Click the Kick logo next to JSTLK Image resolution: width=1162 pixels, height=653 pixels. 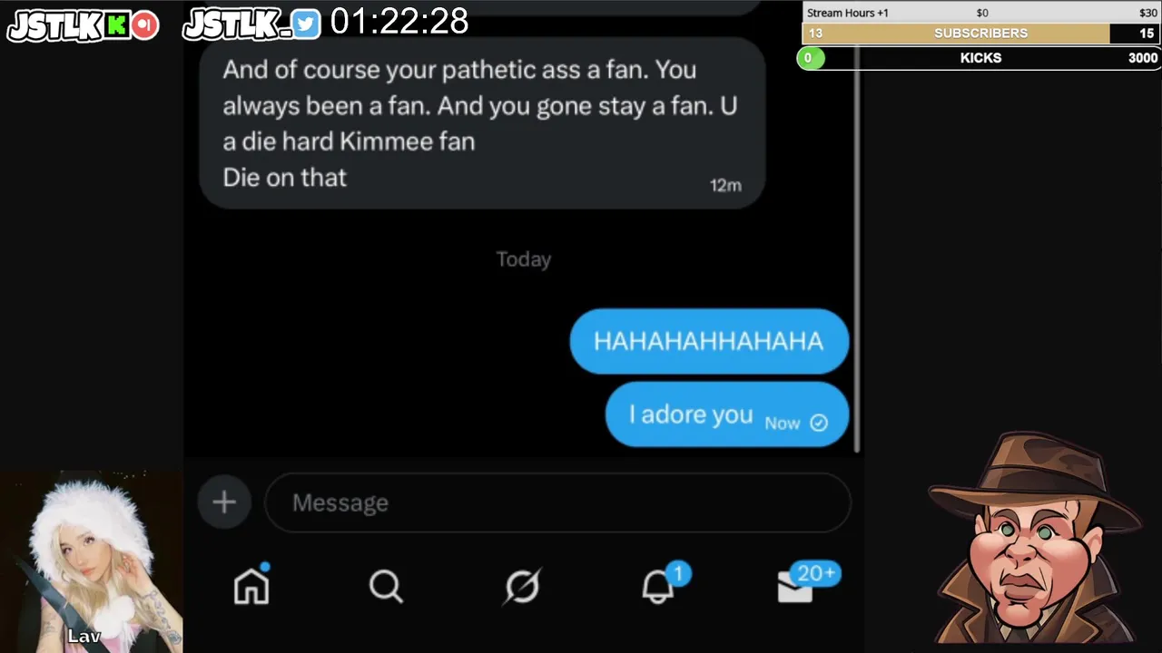116,25
